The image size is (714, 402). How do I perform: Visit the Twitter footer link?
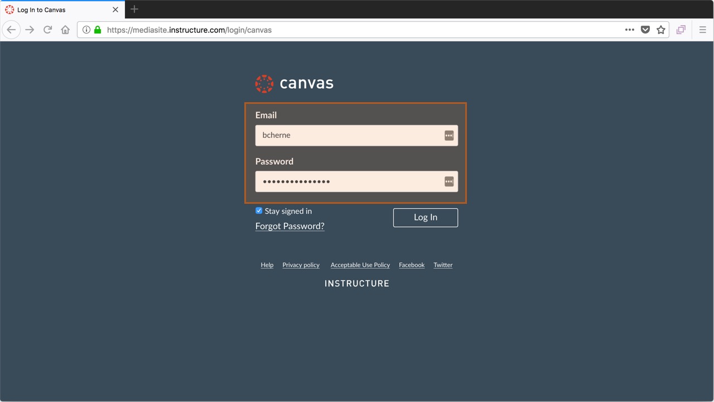click(x=443, y=265)
